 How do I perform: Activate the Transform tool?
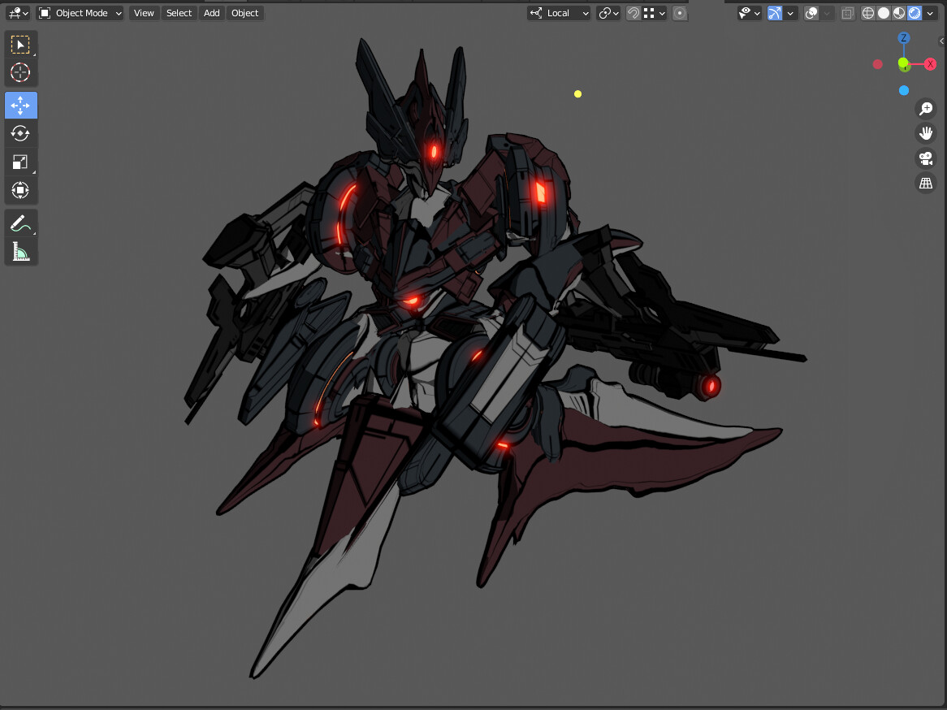[x=20, y=190]
